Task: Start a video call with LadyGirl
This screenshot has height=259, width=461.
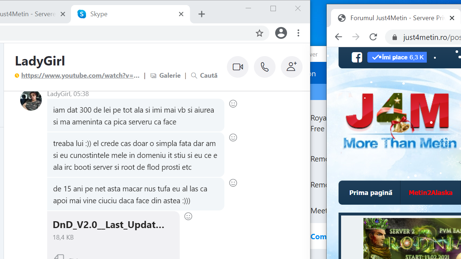Action: (238, 67)
